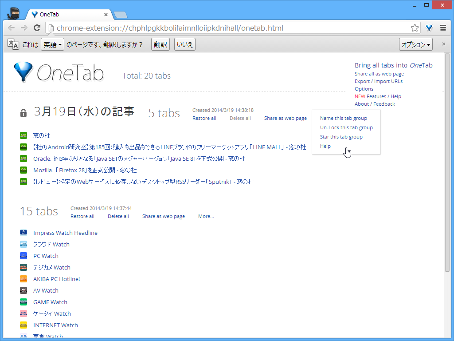Click the browser back arrow
Image resolution: width=454 pixels, height=341 pixels.
11,28
